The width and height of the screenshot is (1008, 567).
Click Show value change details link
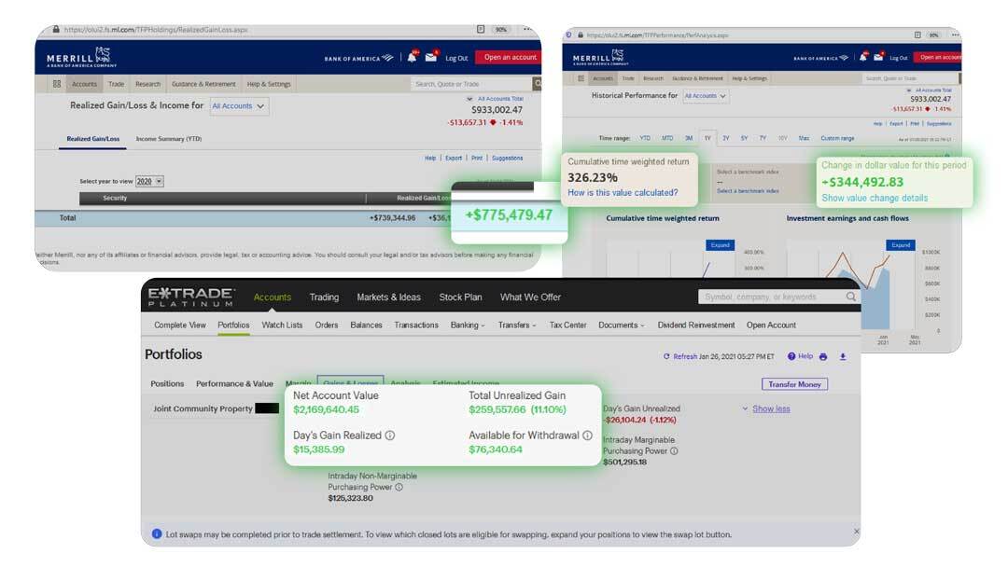click(x=874, y=199)
